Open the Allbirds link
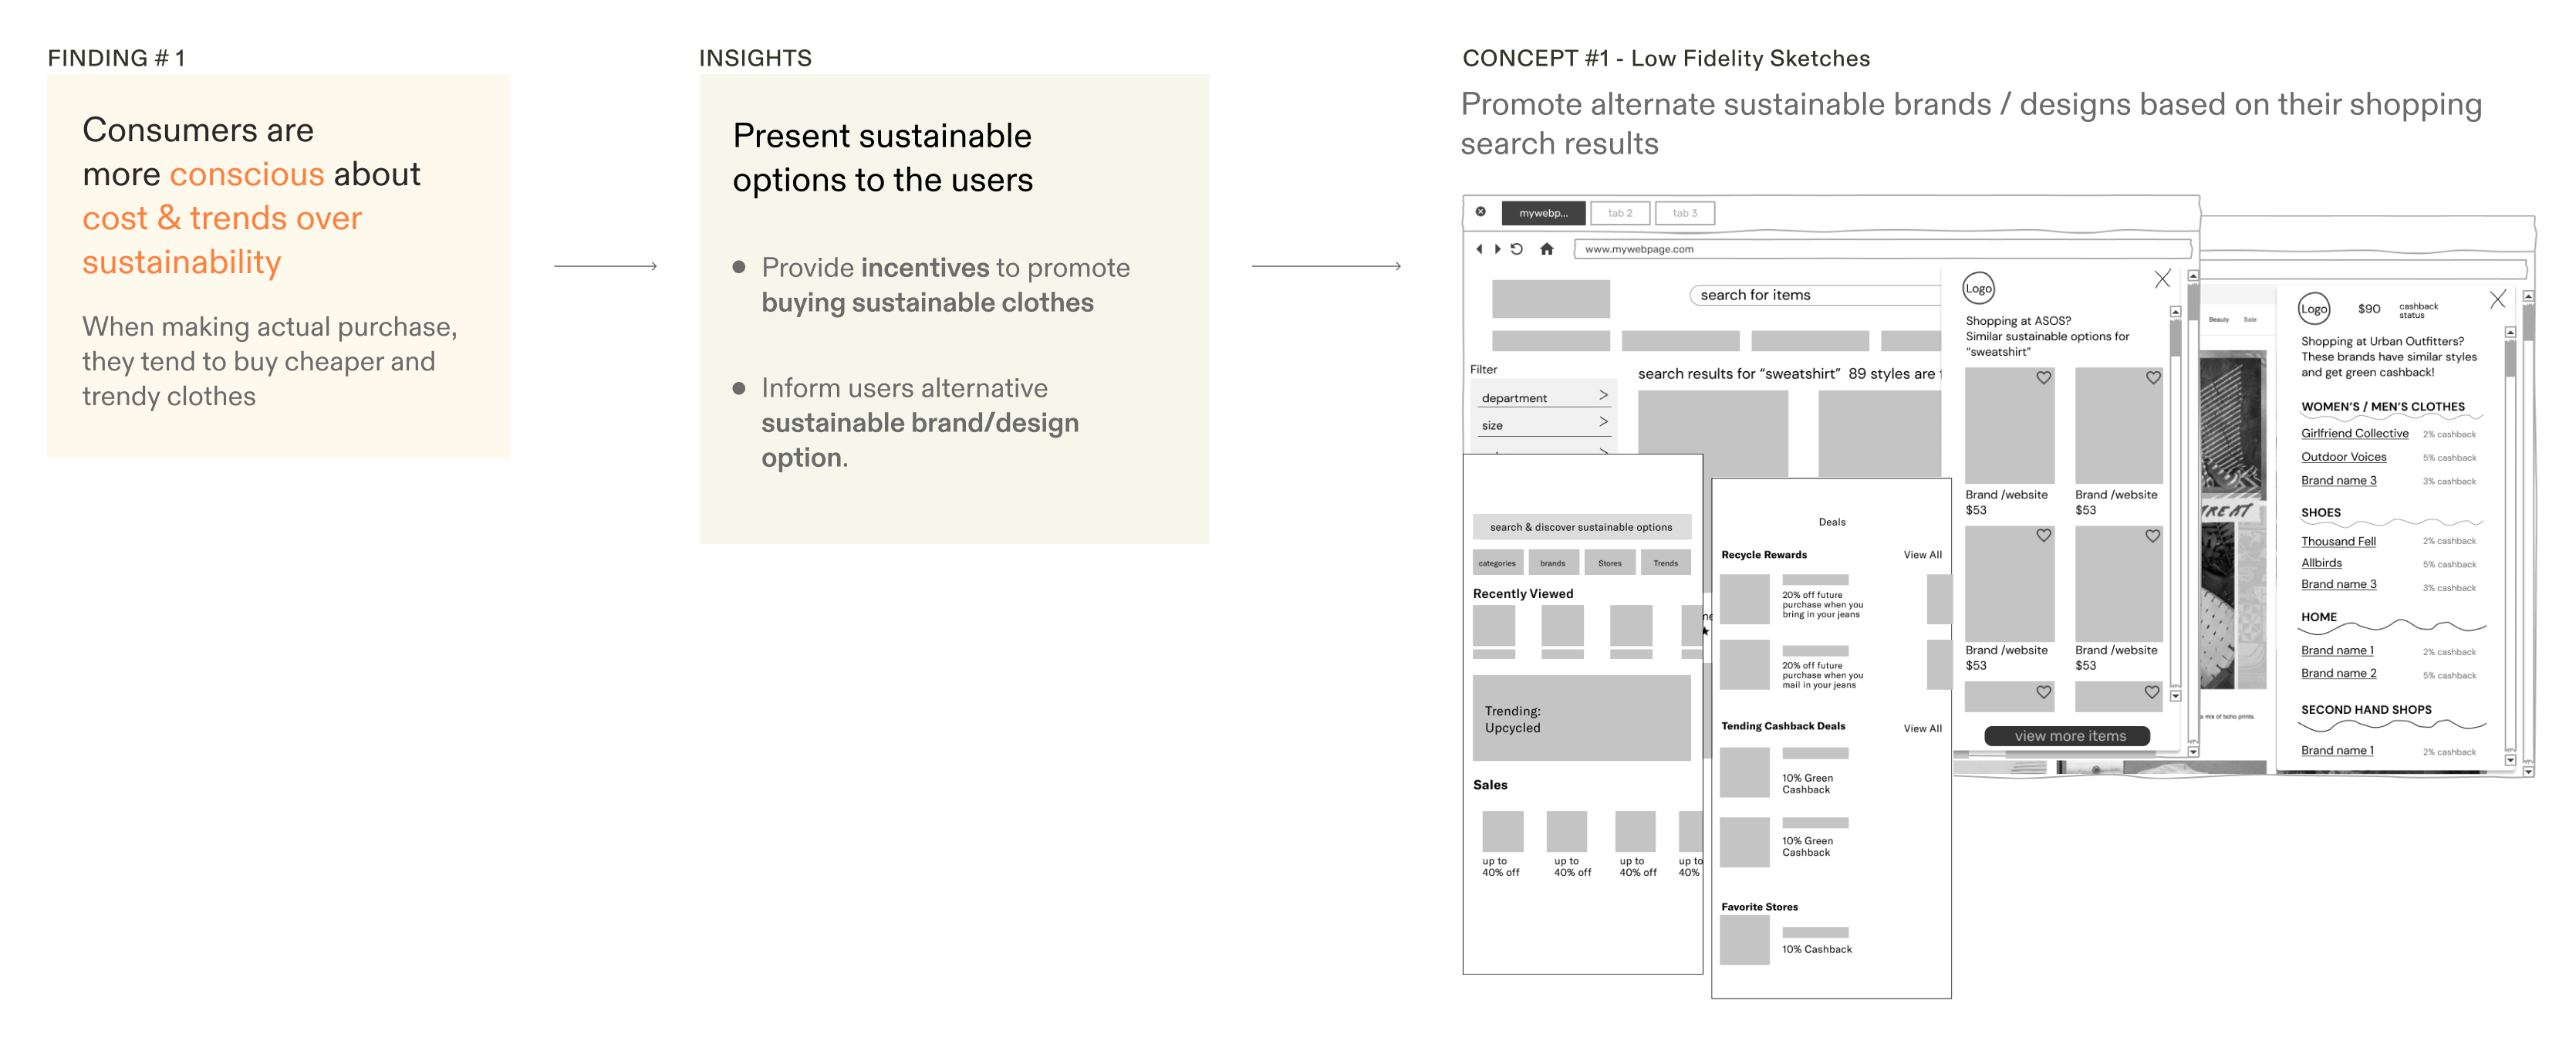 2321,563
